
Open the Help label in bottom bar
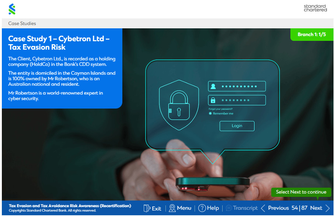pos(213,208)
